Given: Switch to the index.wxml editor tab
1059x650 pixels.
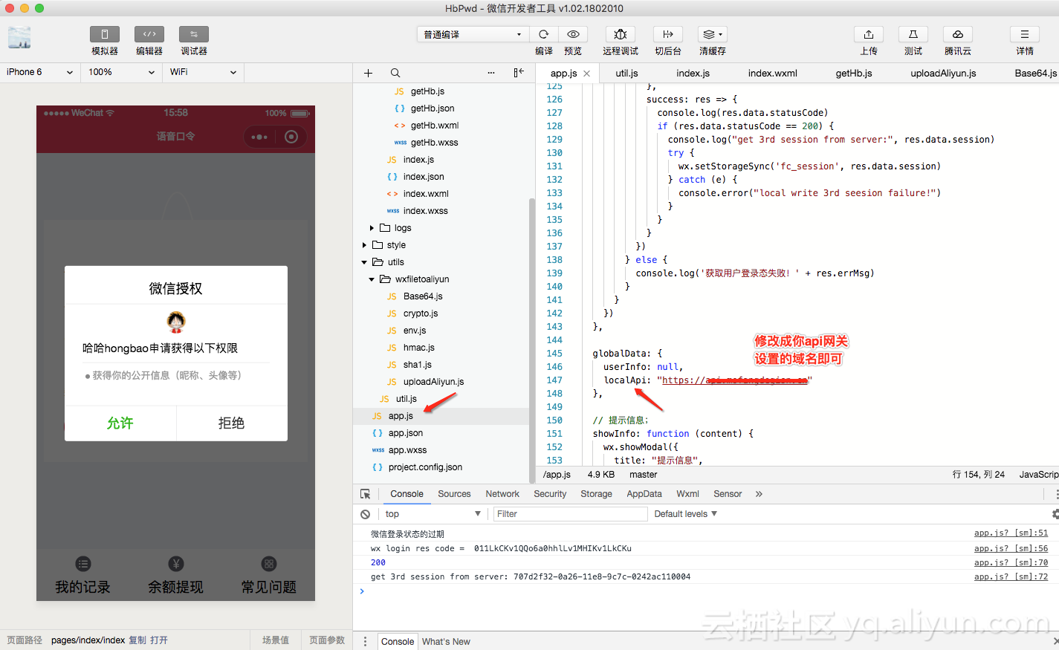Looking at the screenshot, I should (772, 74).
